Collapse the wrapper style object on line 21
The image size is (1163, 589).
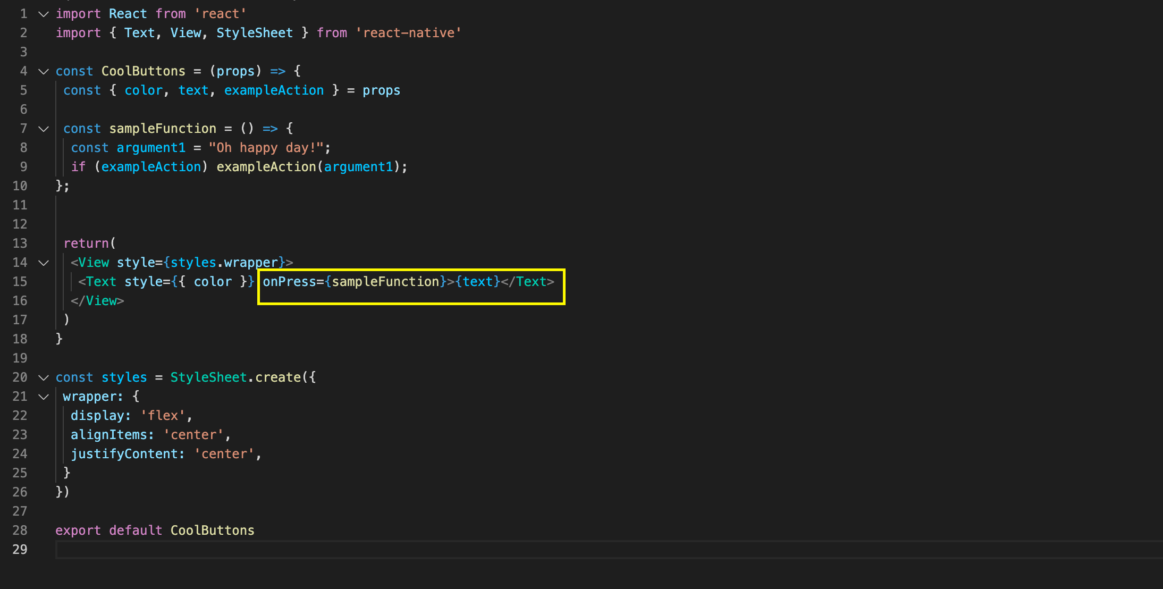coord(43,396)
